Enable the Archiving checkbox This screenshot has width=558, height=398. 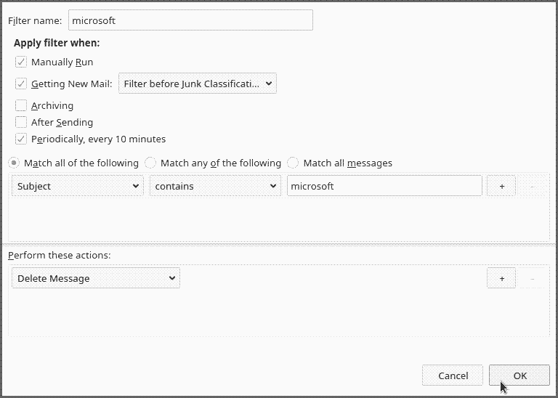pos(21,105)
